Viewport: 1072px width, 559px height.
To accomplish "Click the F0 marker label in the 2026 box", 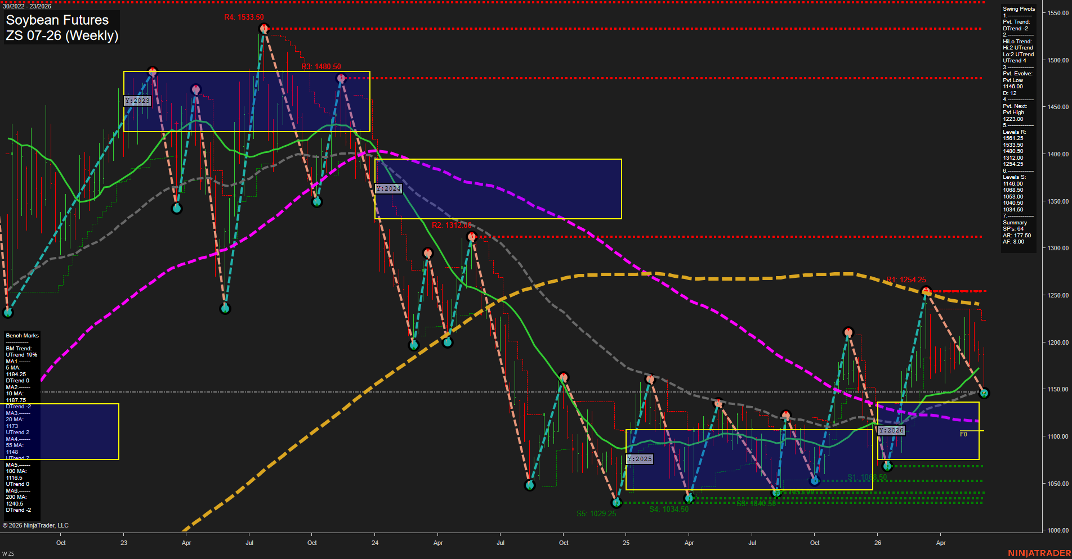I will click(x=963, y=435).
